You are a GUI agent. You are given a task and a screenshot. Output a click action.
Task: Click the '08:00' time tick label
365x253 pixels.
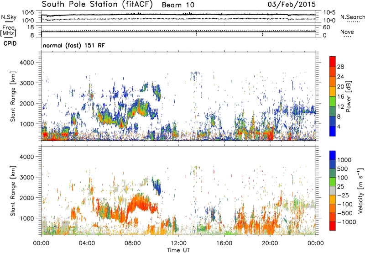click(x=133, y=243)
